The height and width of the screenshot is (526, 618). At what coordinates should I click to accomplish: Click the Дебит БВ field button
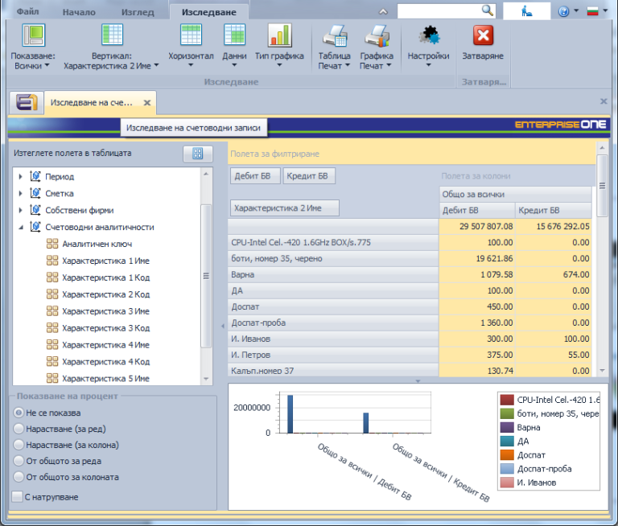point(255,176)
